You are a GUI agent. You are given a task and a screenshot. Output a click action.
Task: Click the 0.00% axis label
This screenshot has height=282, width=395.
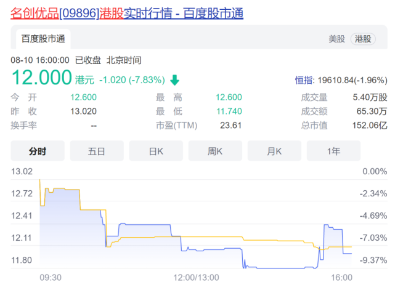pos(375,172)
